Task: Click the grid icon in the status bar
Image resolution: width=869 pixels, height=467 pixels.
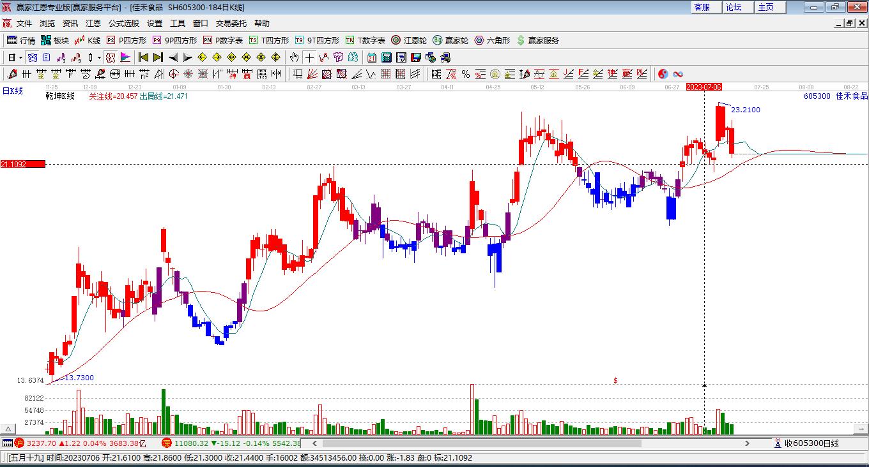Action: pos(7,443)
